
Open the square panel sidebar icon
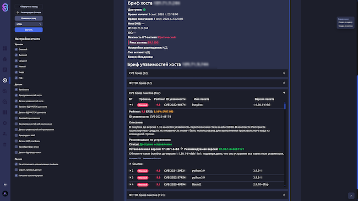5,70
